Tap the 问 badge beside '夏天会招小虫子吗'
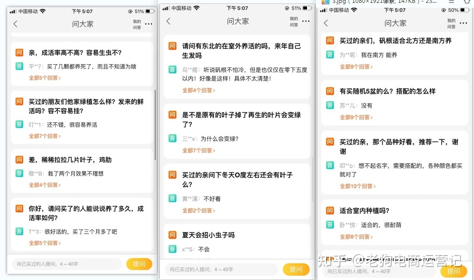This screenshot has width=474, height=280. point(172,234)
